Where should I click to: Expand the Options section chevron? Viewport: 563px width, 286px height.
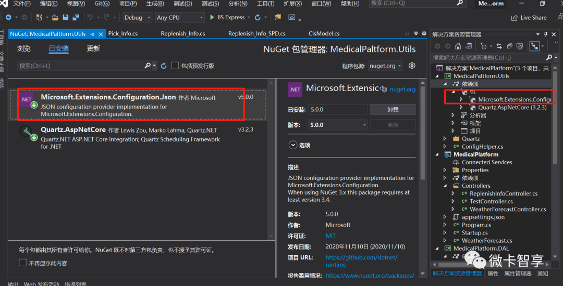(293, 145)
